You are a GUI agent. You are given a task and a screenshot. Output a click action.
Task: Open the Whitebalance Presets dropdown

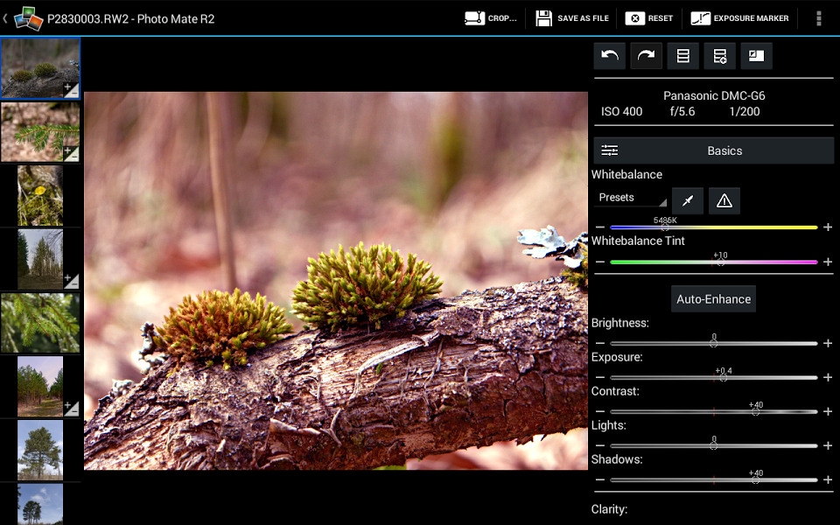(x=632, y=198)
